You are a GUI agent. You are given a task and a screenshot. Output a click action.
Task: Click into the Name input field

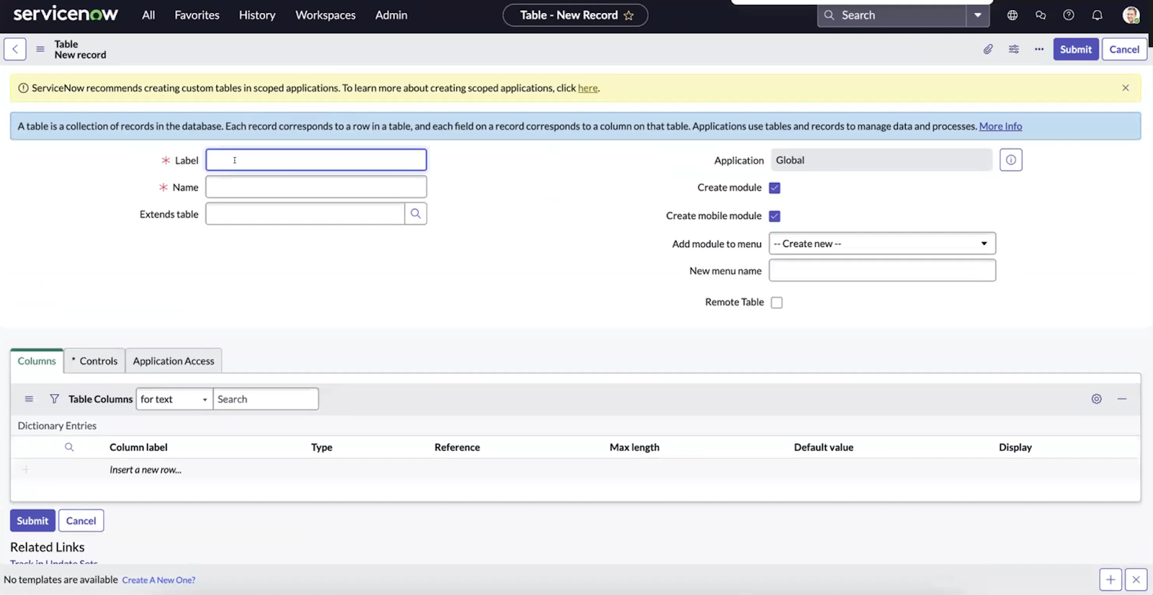[x=316, y=187]
